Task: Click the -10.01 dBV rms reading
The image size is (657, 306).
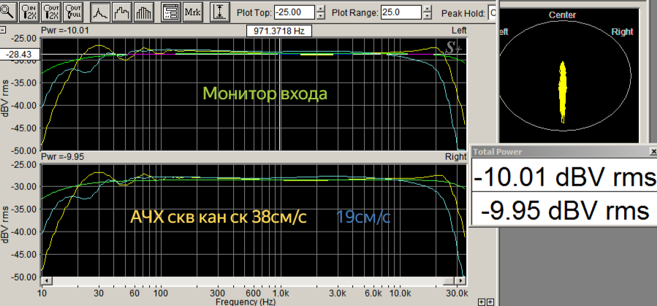Action: pos(564,177)
